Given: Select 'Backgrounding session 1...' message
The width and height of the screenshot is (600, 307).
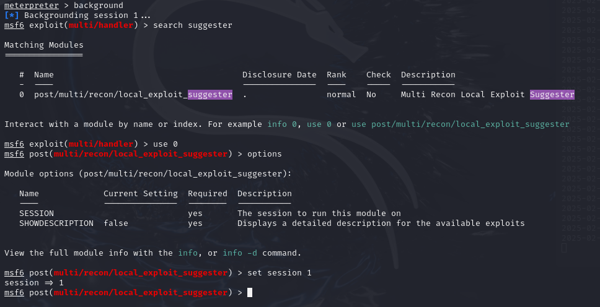Looking at the screenshot, I should coord(87,15).
